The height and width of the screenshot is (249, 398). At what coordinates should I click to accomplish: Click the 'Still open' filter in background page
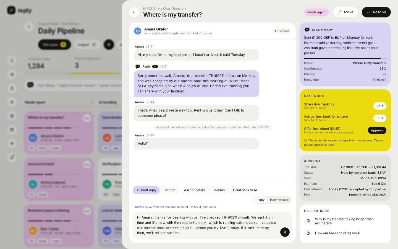click(x=54, y=45)
